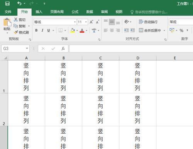Open the 文件 menu
Screen dimensions: 193x149
point(8,12)
